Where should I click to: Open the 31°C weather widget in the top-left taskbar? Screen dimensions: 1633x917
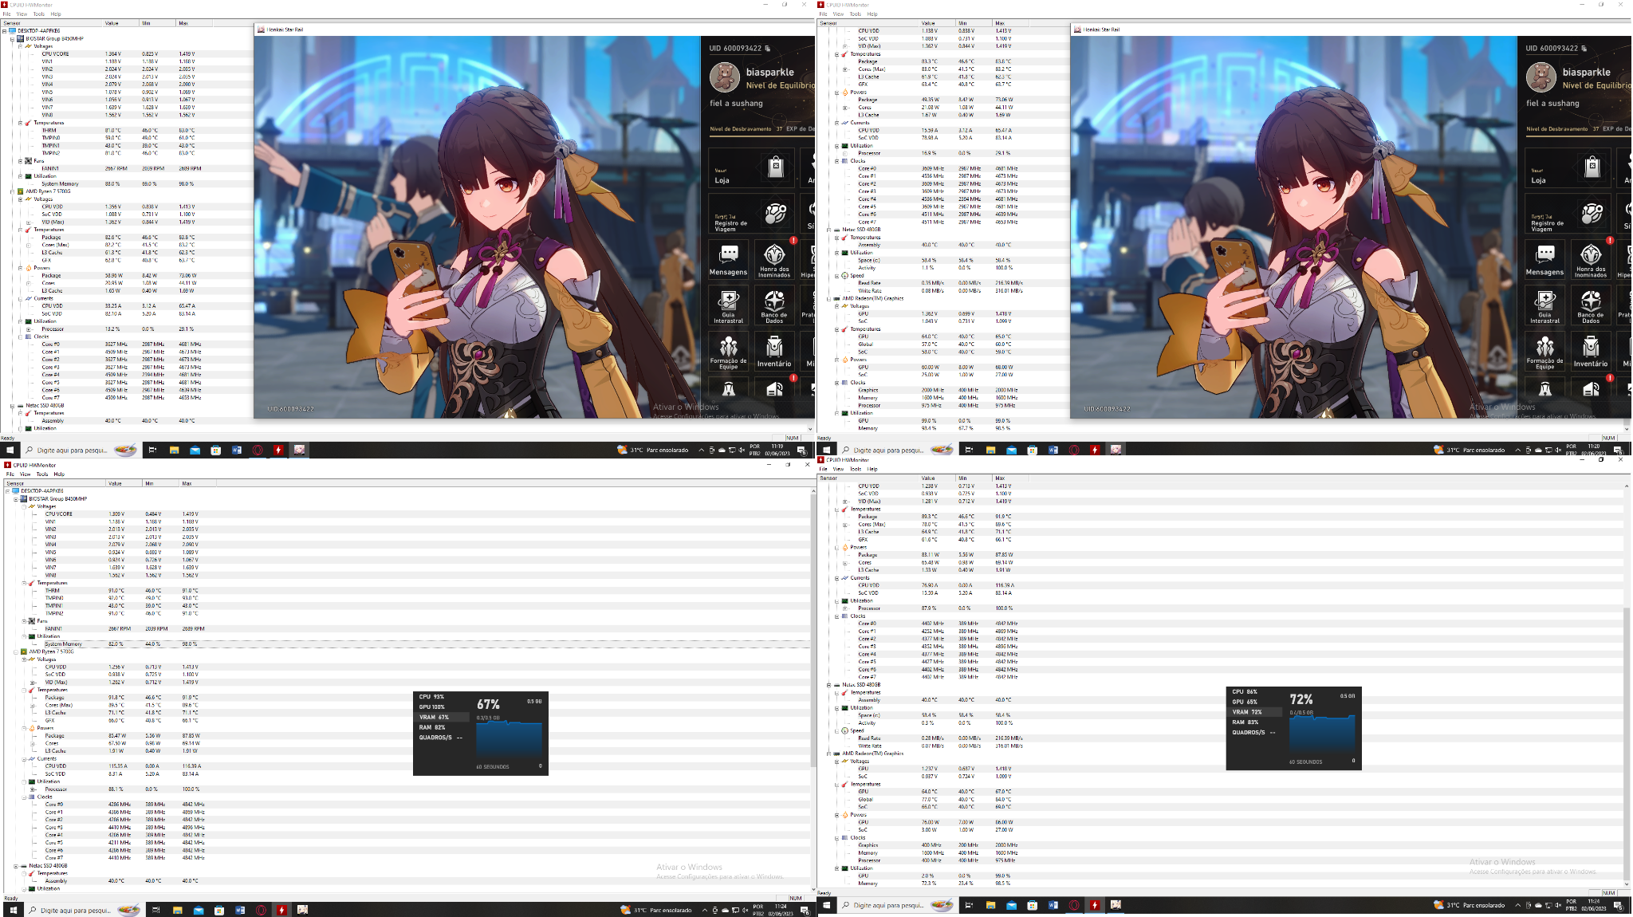click(652, 450)
